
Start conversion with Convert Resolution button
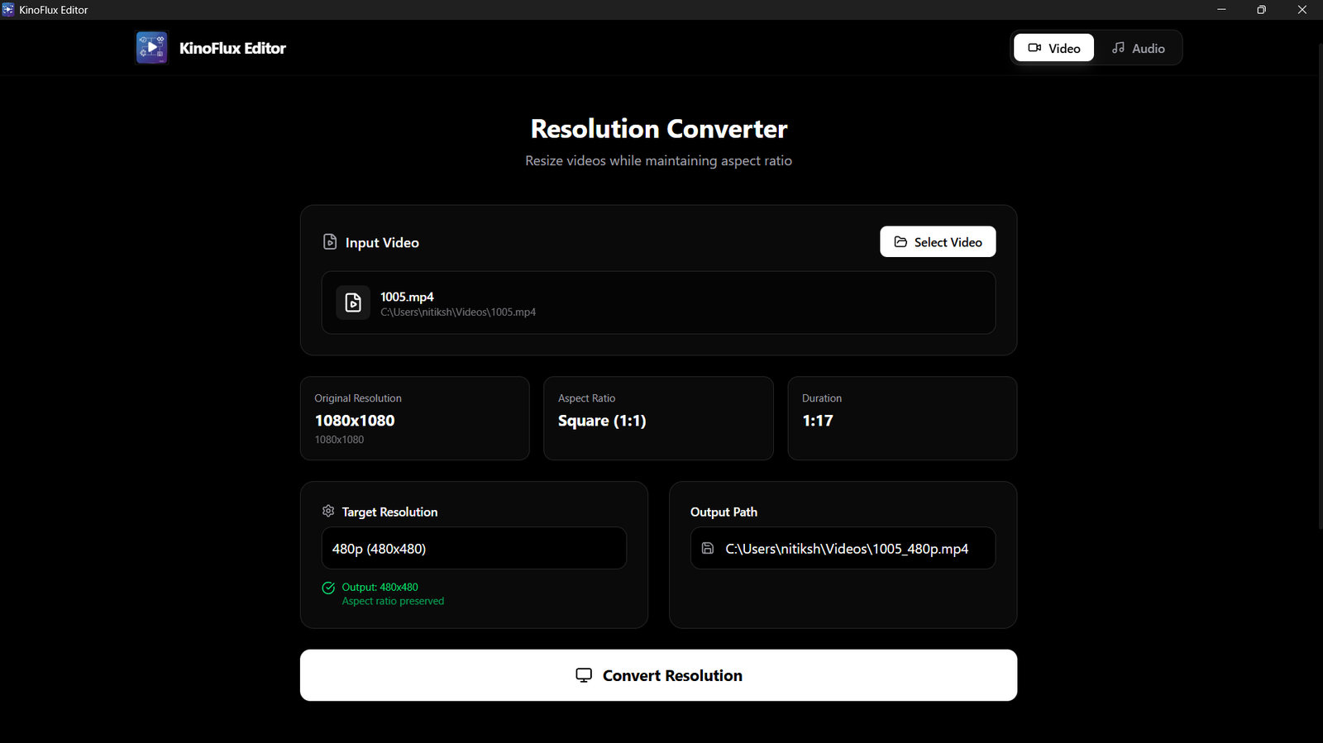point(658,675)
